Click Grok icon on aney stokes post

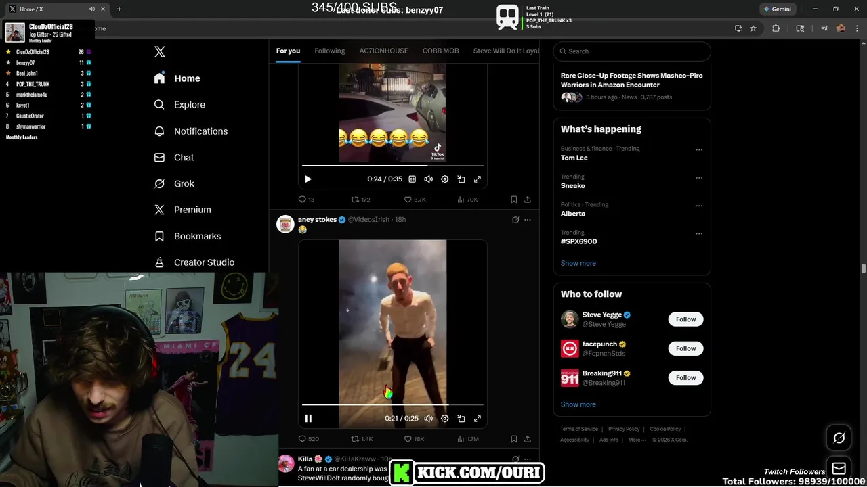pos(515,220)
